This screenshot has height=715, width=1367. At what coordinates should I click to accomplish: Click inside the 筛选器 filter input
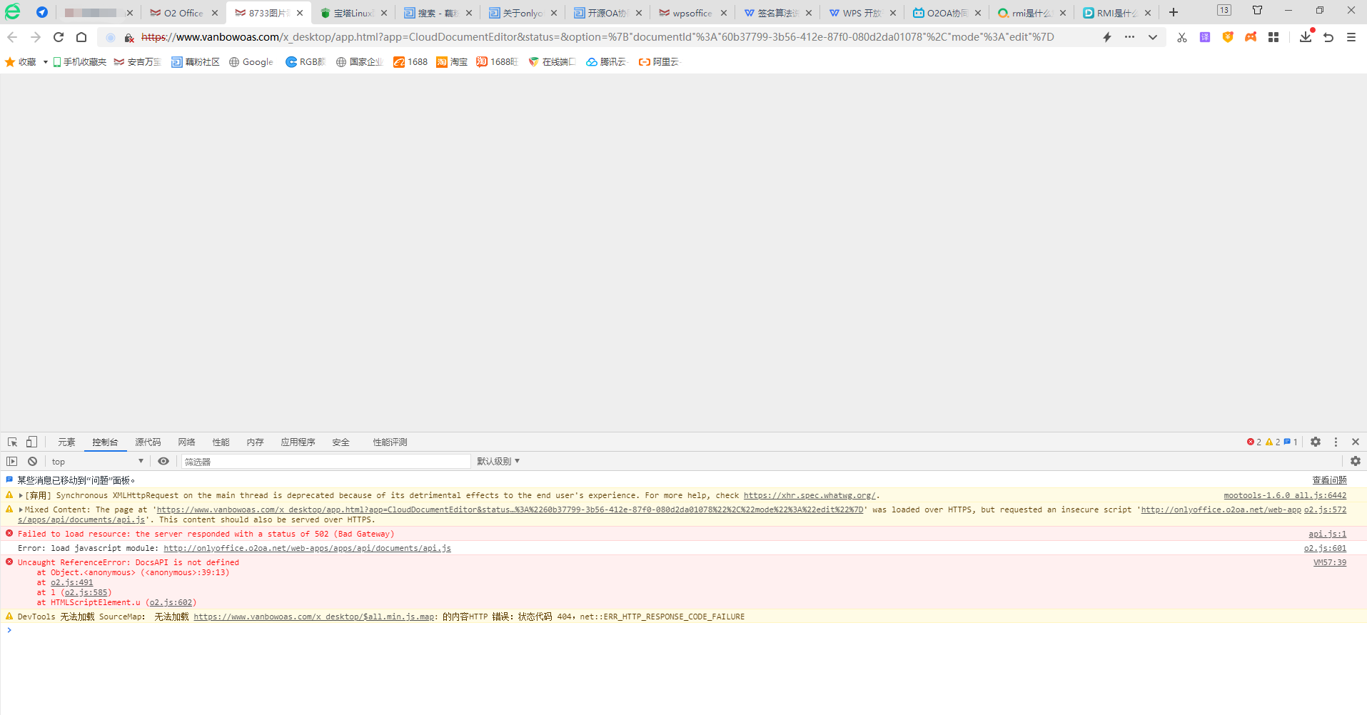coord(326,461)
